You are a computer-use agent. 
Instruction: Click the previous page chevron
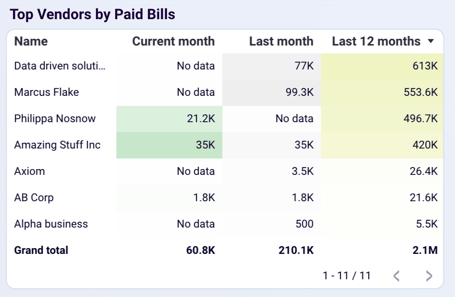397,275
